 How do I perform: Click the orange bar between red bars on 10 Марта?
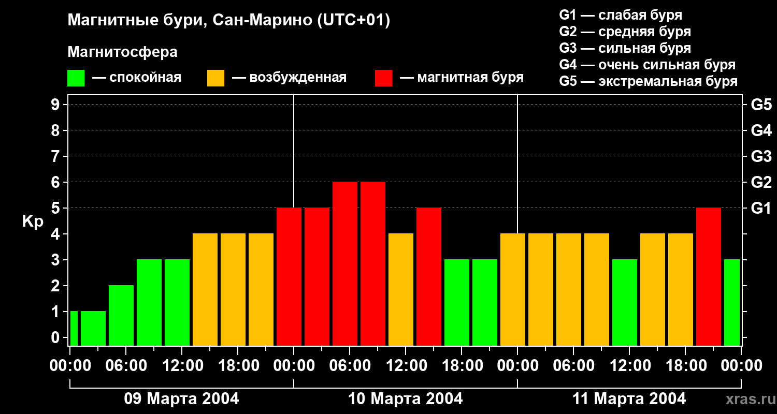401,289
